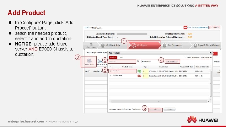Click the Total List Price value 0.00
Viewport: 226px width, 127px height.
coord(190,34)
